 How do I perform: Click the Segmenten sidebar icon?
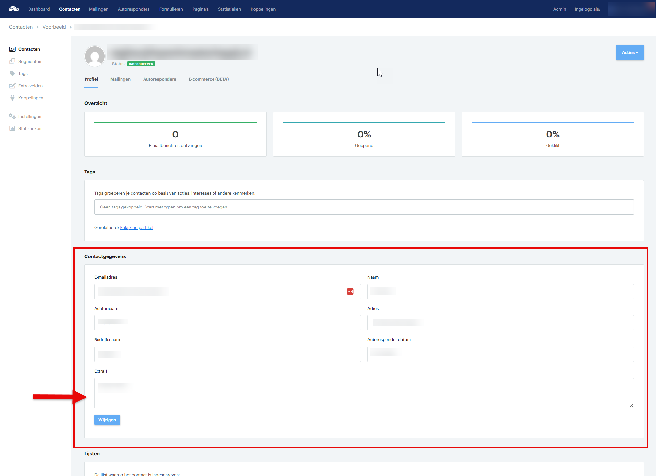point(12,61)
